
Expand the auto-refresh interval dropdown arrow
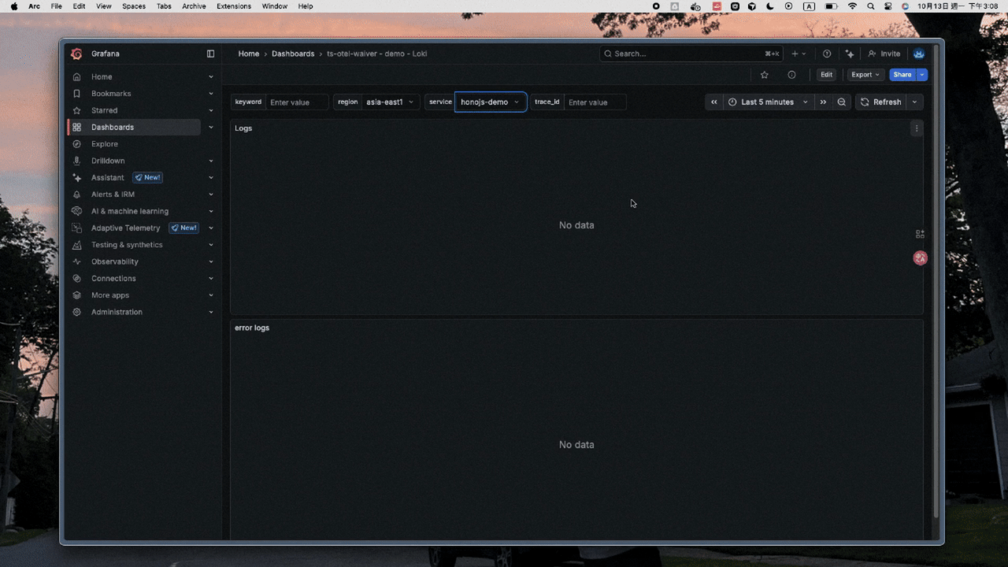click(x=914, y=102)
